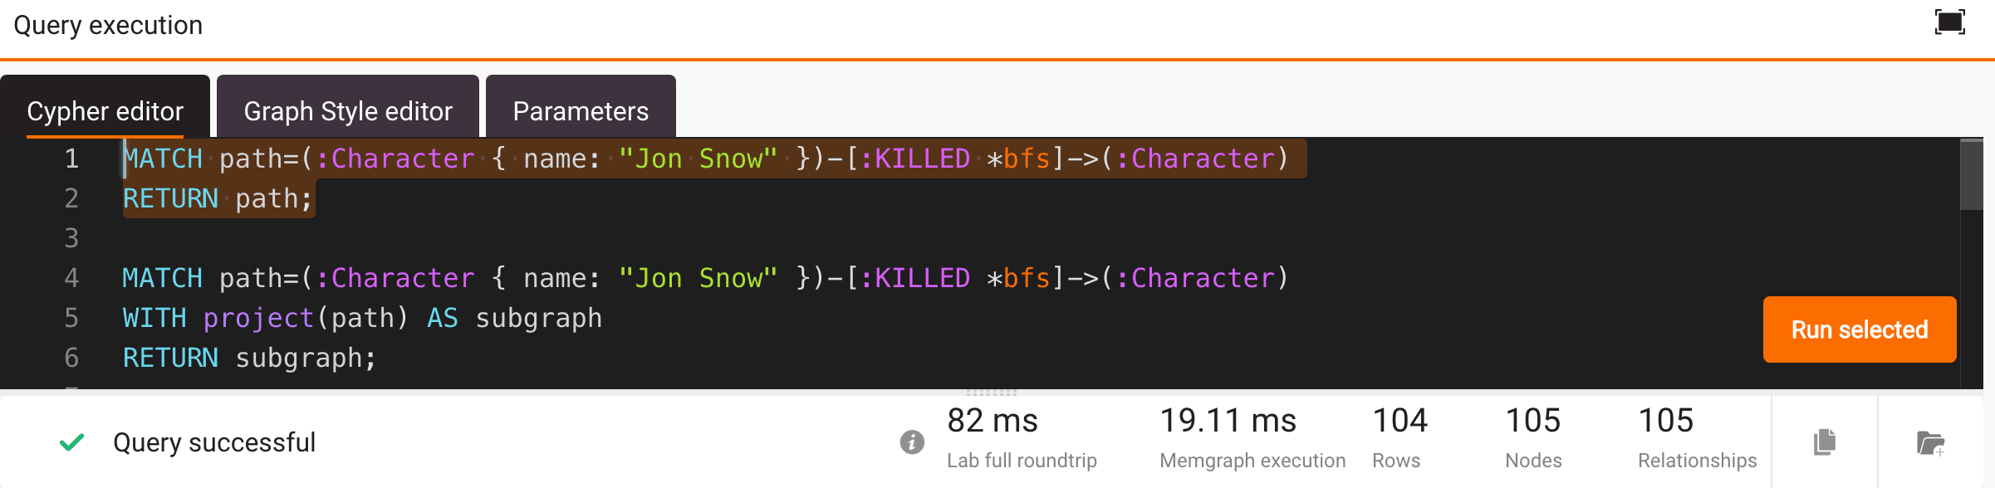Click the green checkmark success icon

[x=72, y=442]
